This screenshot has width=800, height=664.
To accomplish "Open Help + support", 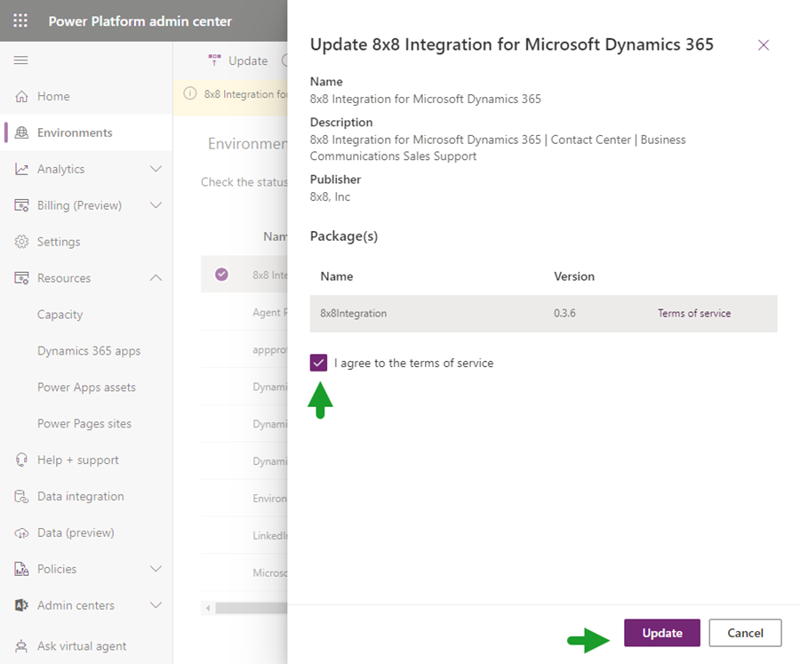I will coord(69,460).
